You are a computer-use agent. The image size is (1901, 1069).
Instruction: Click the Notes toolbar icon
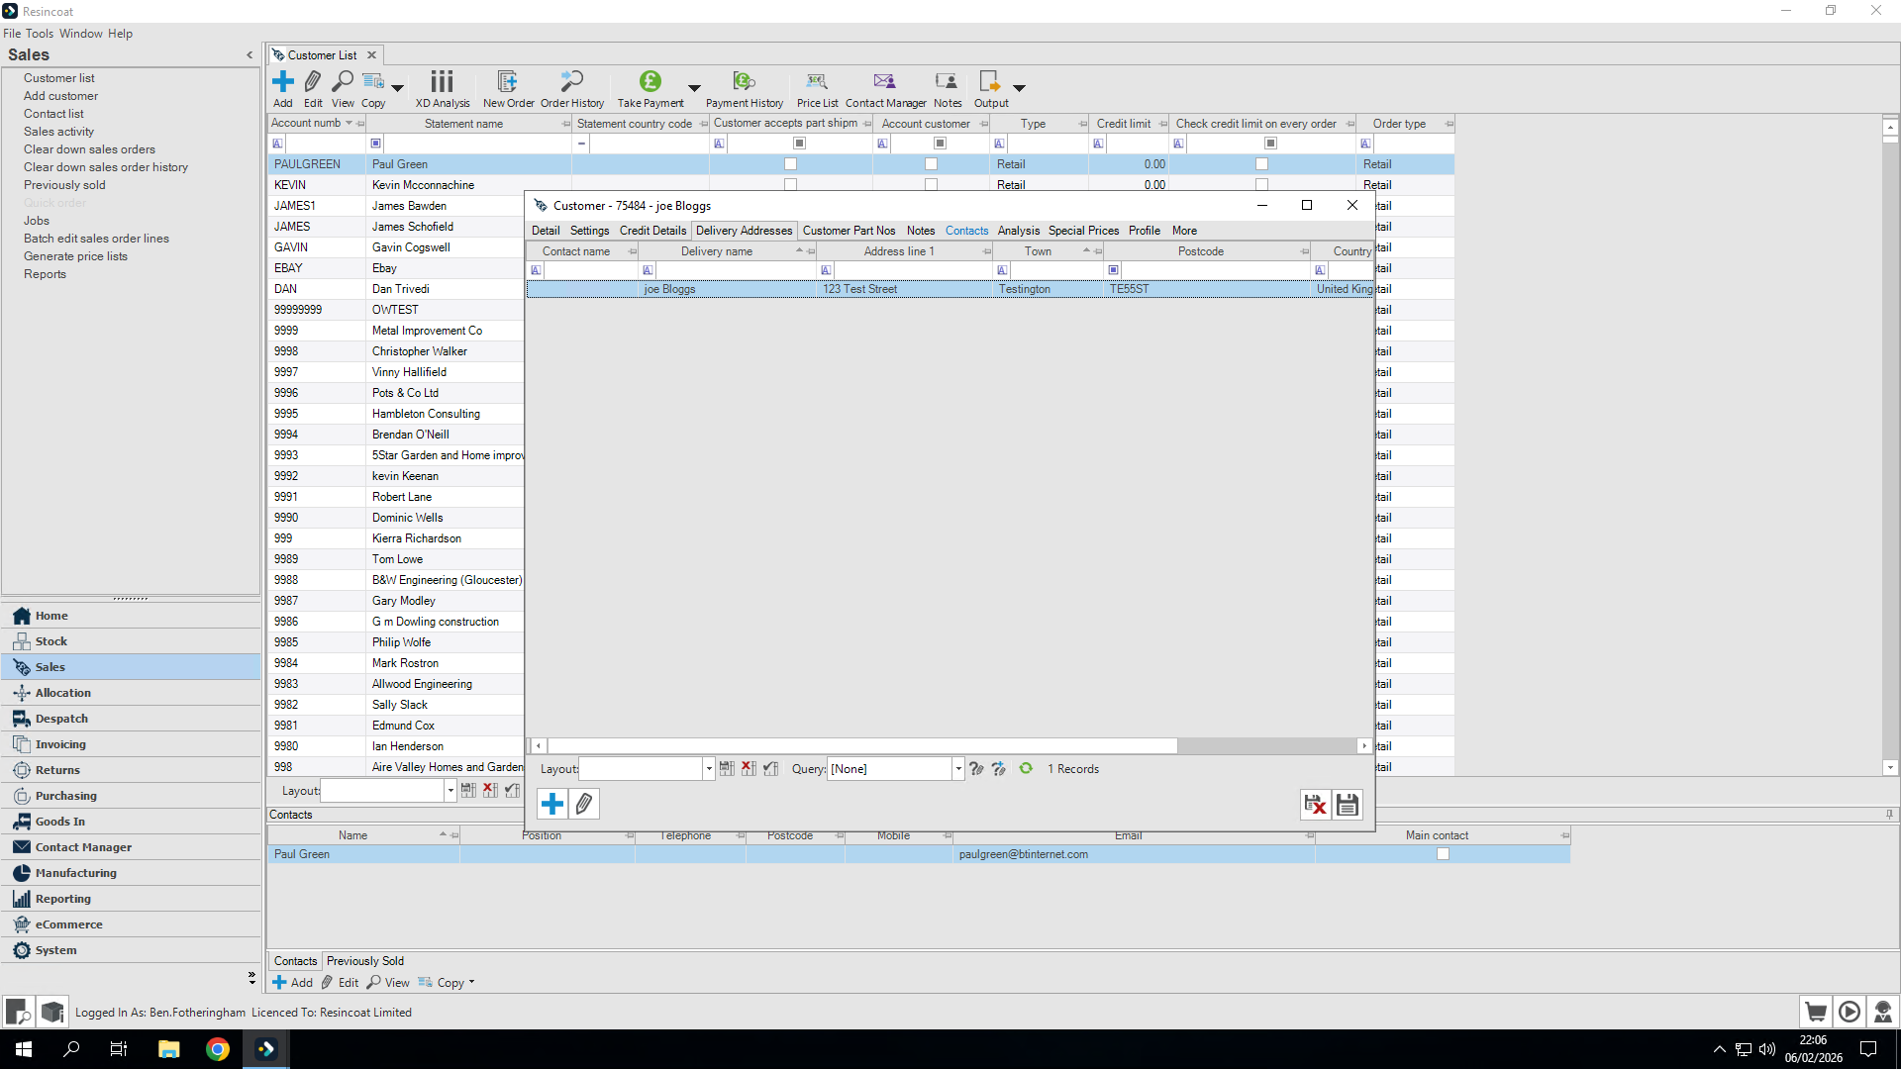[x=947, y=88]
